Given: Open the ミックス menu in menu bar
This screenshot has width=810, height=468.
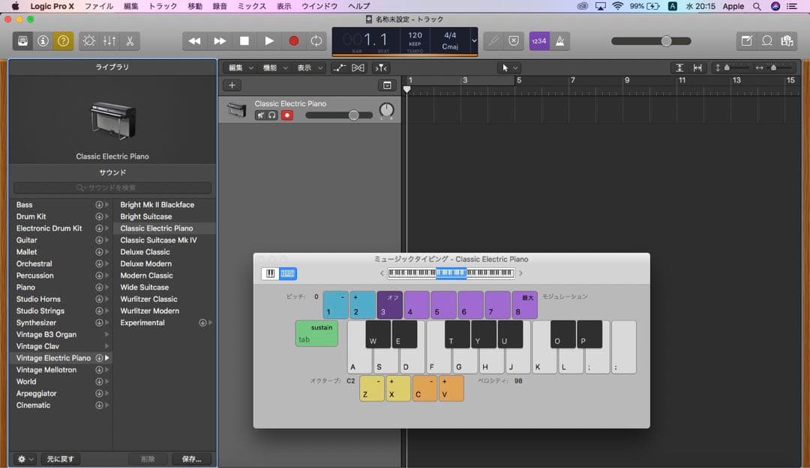Looking at the screenshot, I should [x=251, y=6].
